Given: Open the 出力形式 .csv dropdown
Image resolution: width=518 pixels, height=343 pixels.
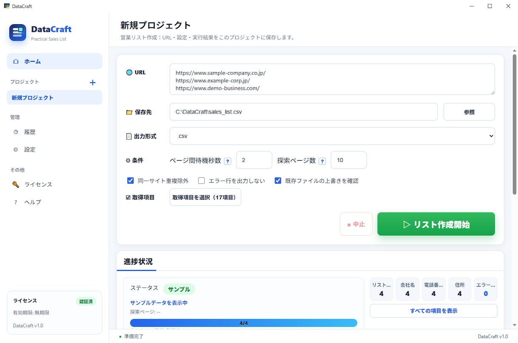Looking at the screenshot, I should pyautogui.click(x=332, y=136).
